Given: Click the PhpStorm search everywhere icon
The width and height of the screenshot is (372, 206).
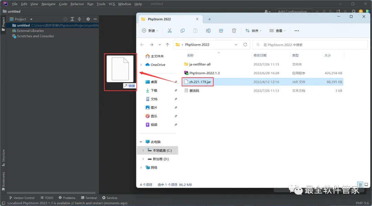Looking at the screenshot, I should click(x=353, y=11).
